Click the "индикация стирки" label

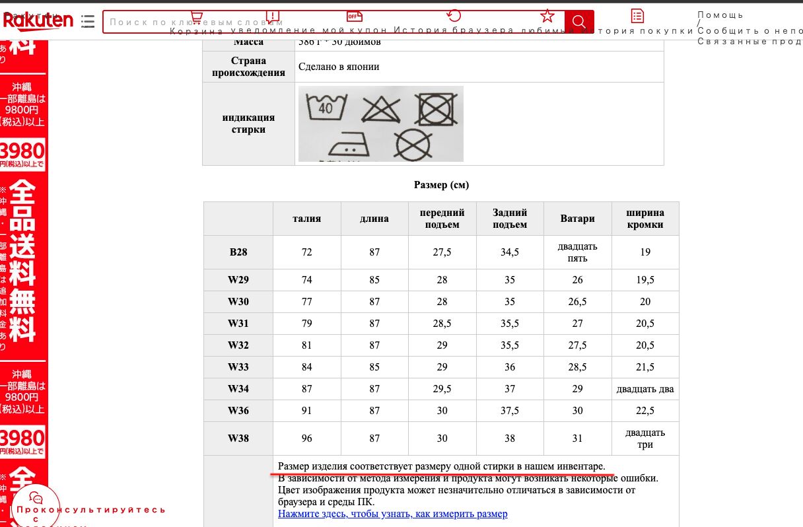(248, 123)
